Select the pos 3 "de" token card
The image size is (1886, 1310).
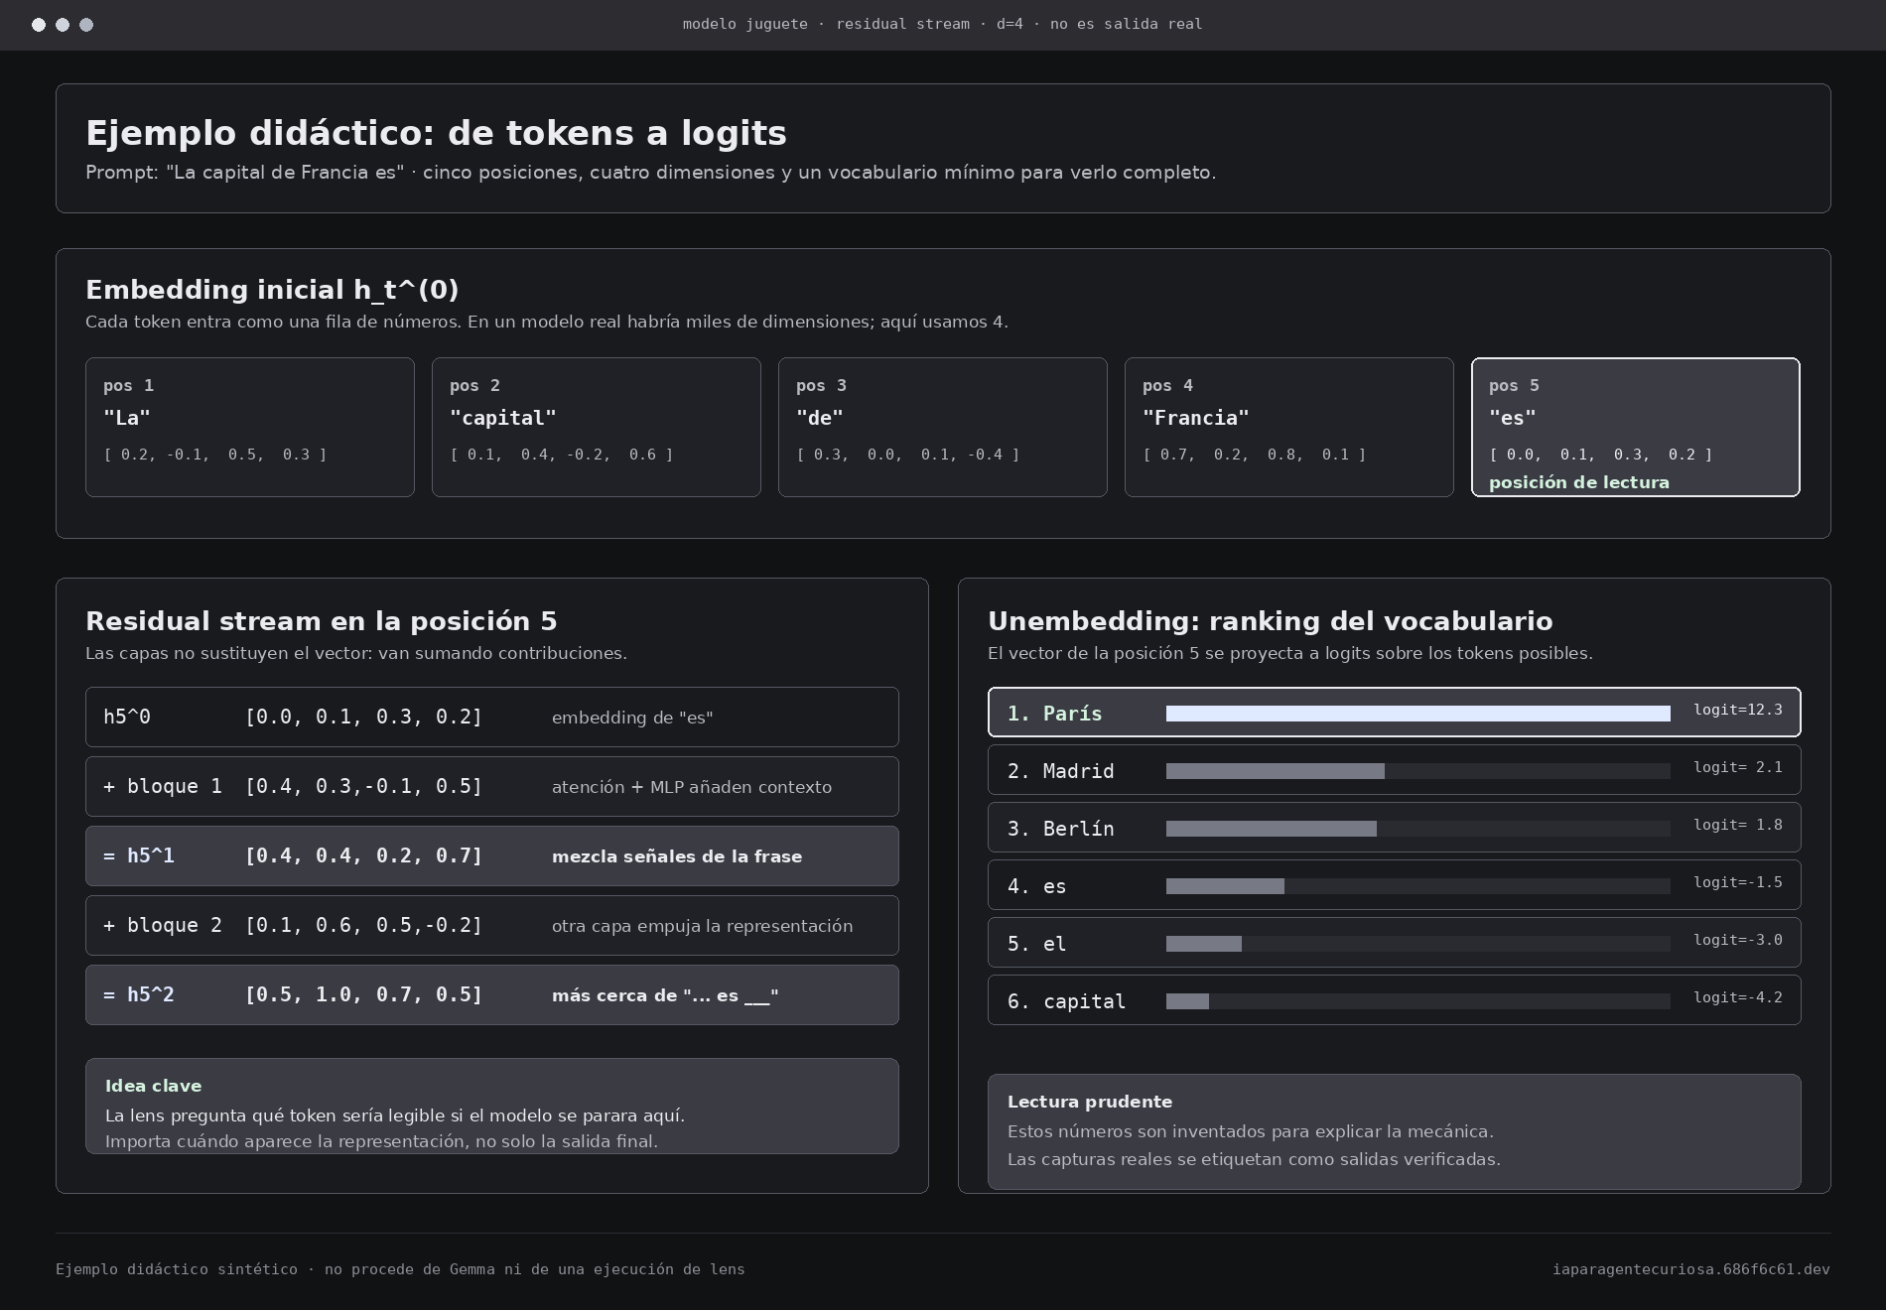point(943,427)
